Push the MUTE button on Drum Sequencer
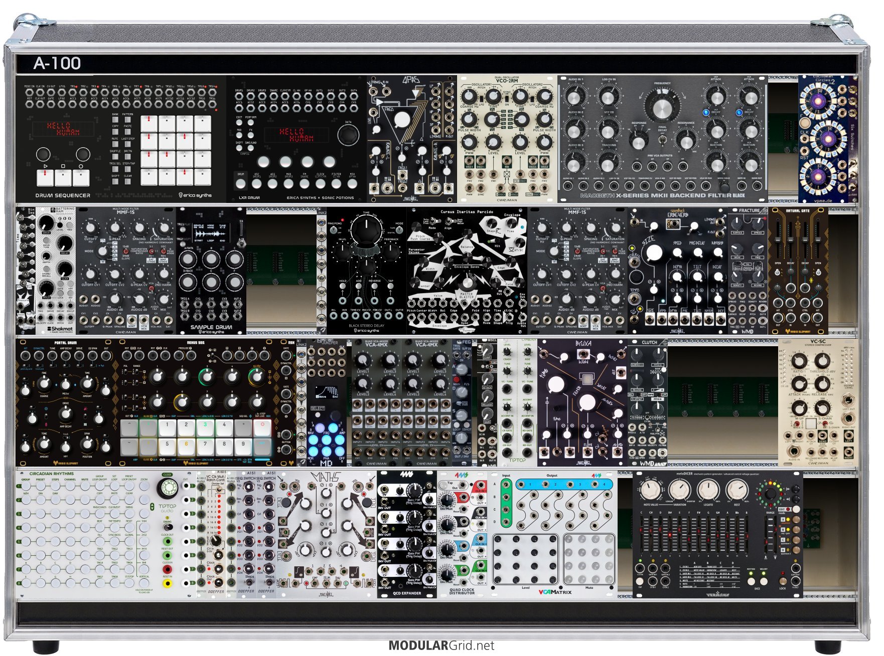The width and height of the screenshot is (884, 656). click(115, 144)
